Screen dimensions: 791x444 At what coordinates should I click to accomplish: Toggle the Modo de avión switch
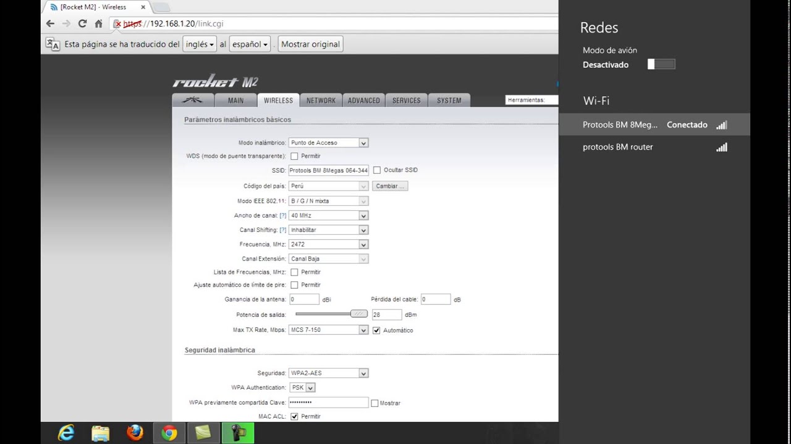click(661, 64)
